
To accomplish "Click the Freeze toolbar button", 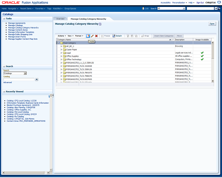I will coord(105,36).
